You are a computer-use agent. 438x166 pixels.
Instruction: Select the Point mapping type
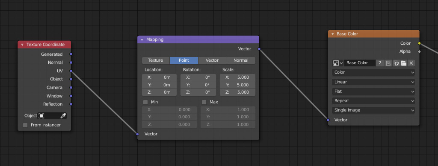(184, 60)
